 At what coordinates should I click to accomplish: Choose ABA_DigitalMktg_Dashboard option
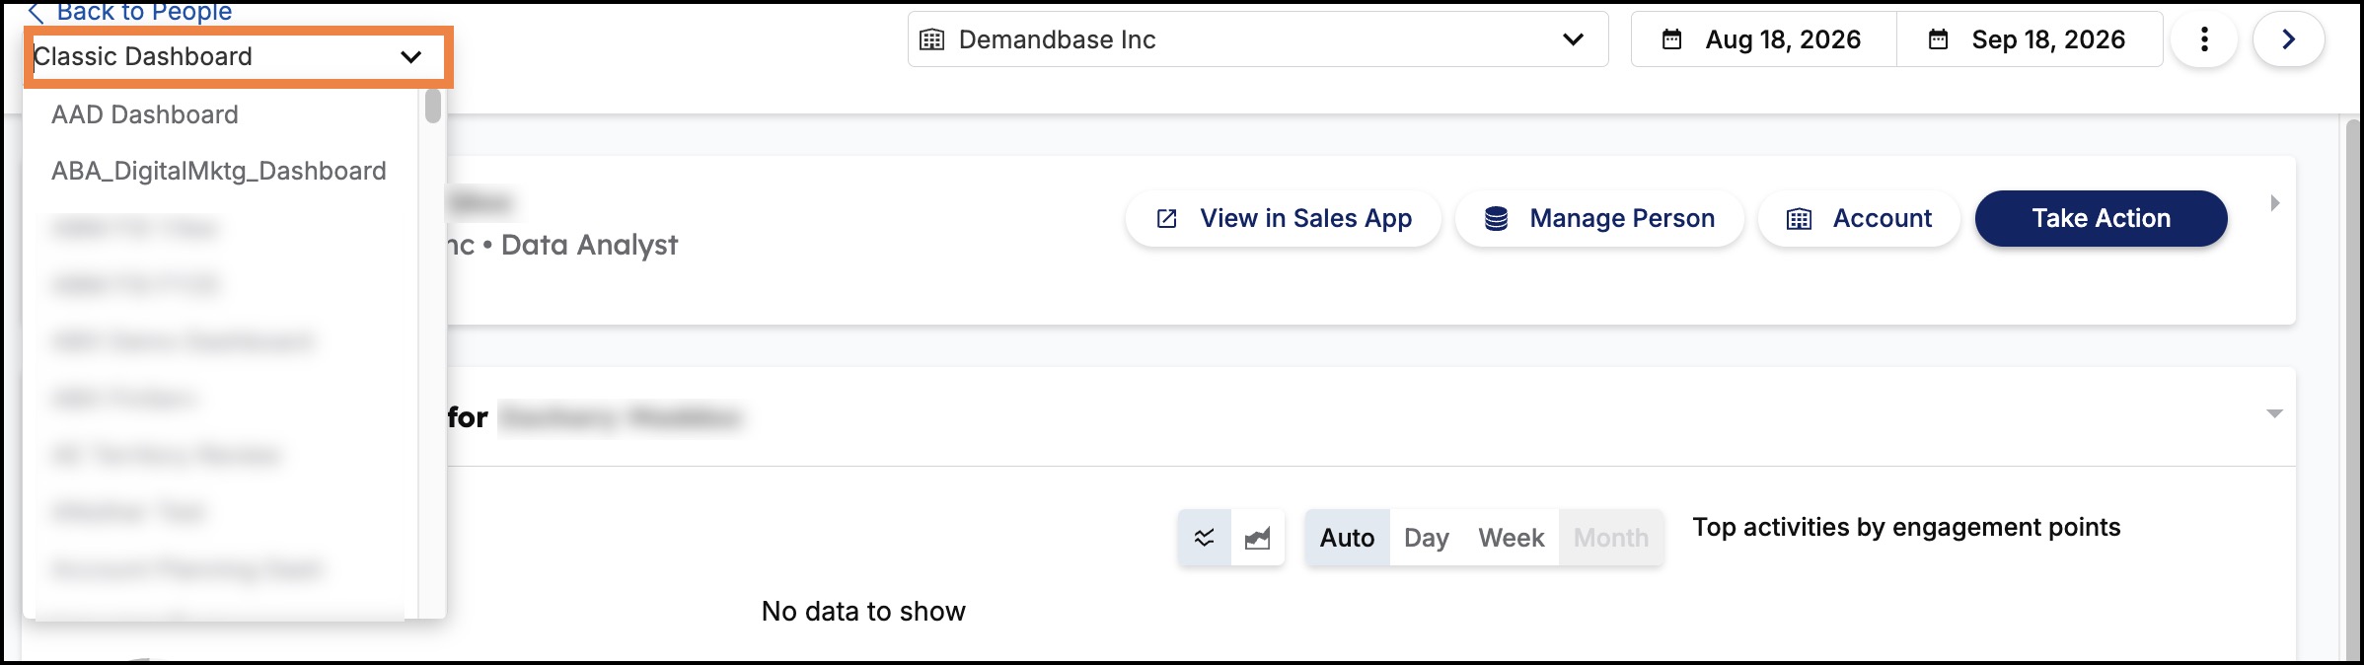pos(219,171)
